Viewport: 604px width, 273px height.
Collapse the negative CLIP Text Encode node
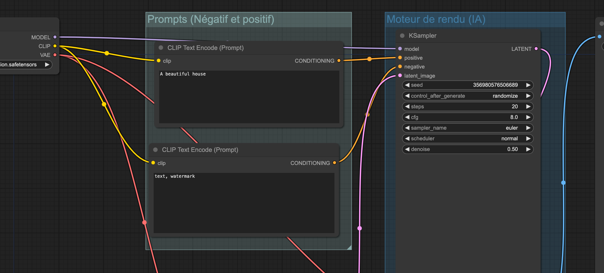(x=155, y=150)
